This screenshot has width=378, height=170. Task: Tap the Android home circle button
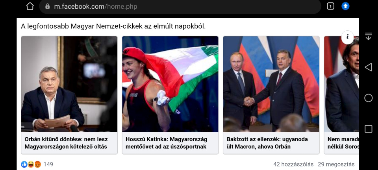pyautogui.click(x=368, y=98)
